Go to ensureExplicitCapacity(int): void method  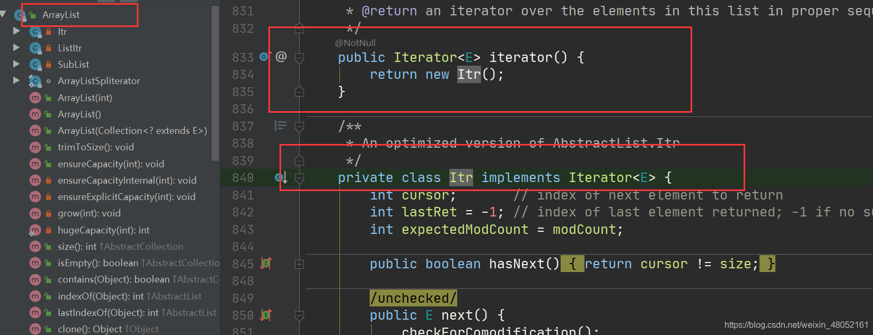coord(126,197)
